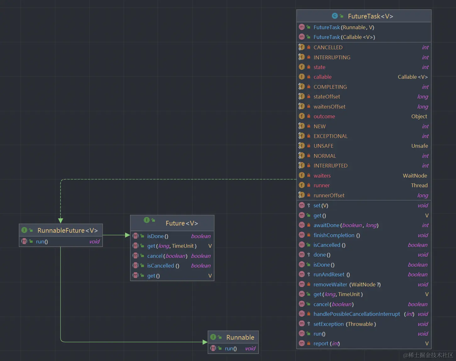Click the field icon beside CANCELLED

302,47
